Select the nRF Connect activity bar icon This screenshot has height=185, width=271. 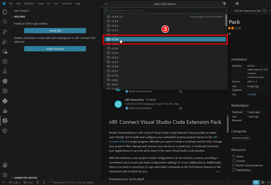pos(5,121)
